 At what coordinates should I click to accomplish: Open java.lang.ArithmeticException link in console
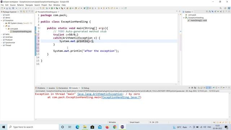(100, 94)
